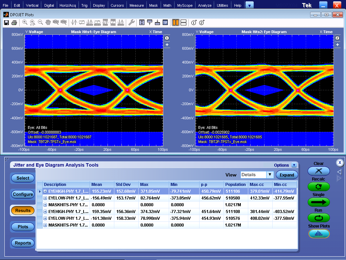Select the zoom in magnifier tool
Viewport: 346px width, 260px height.
tap(25, 23)
